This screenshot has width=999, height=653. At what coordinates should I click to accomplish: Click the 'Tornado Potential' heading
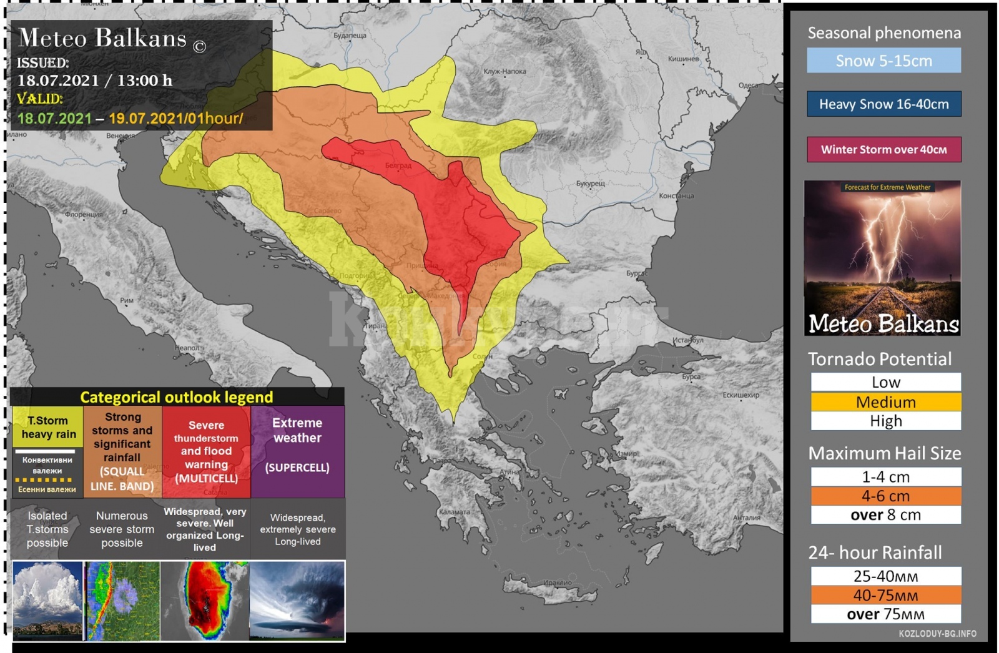pos(880,359)
